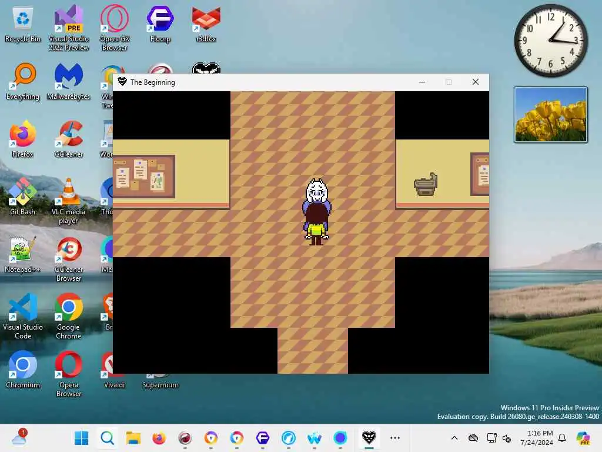The width and height of the screenshot is (602, 452).
Task: Click the child character in the yellow shirt
Action: 317,225
